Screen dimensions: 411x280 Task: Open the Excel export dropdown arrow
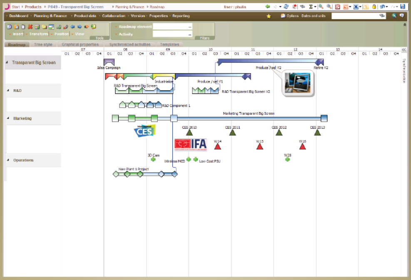click(x=360, y=7)
